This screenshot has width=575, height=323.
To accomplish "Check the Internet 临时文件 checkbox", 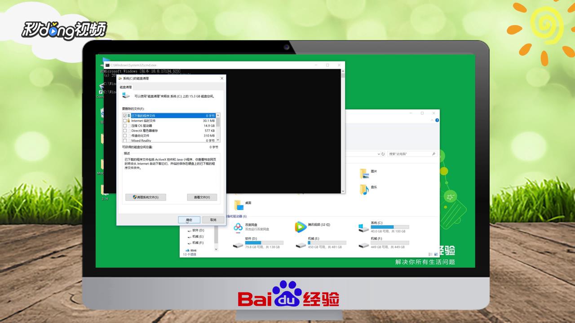I will pyautogui.click(x=125, y=121).
